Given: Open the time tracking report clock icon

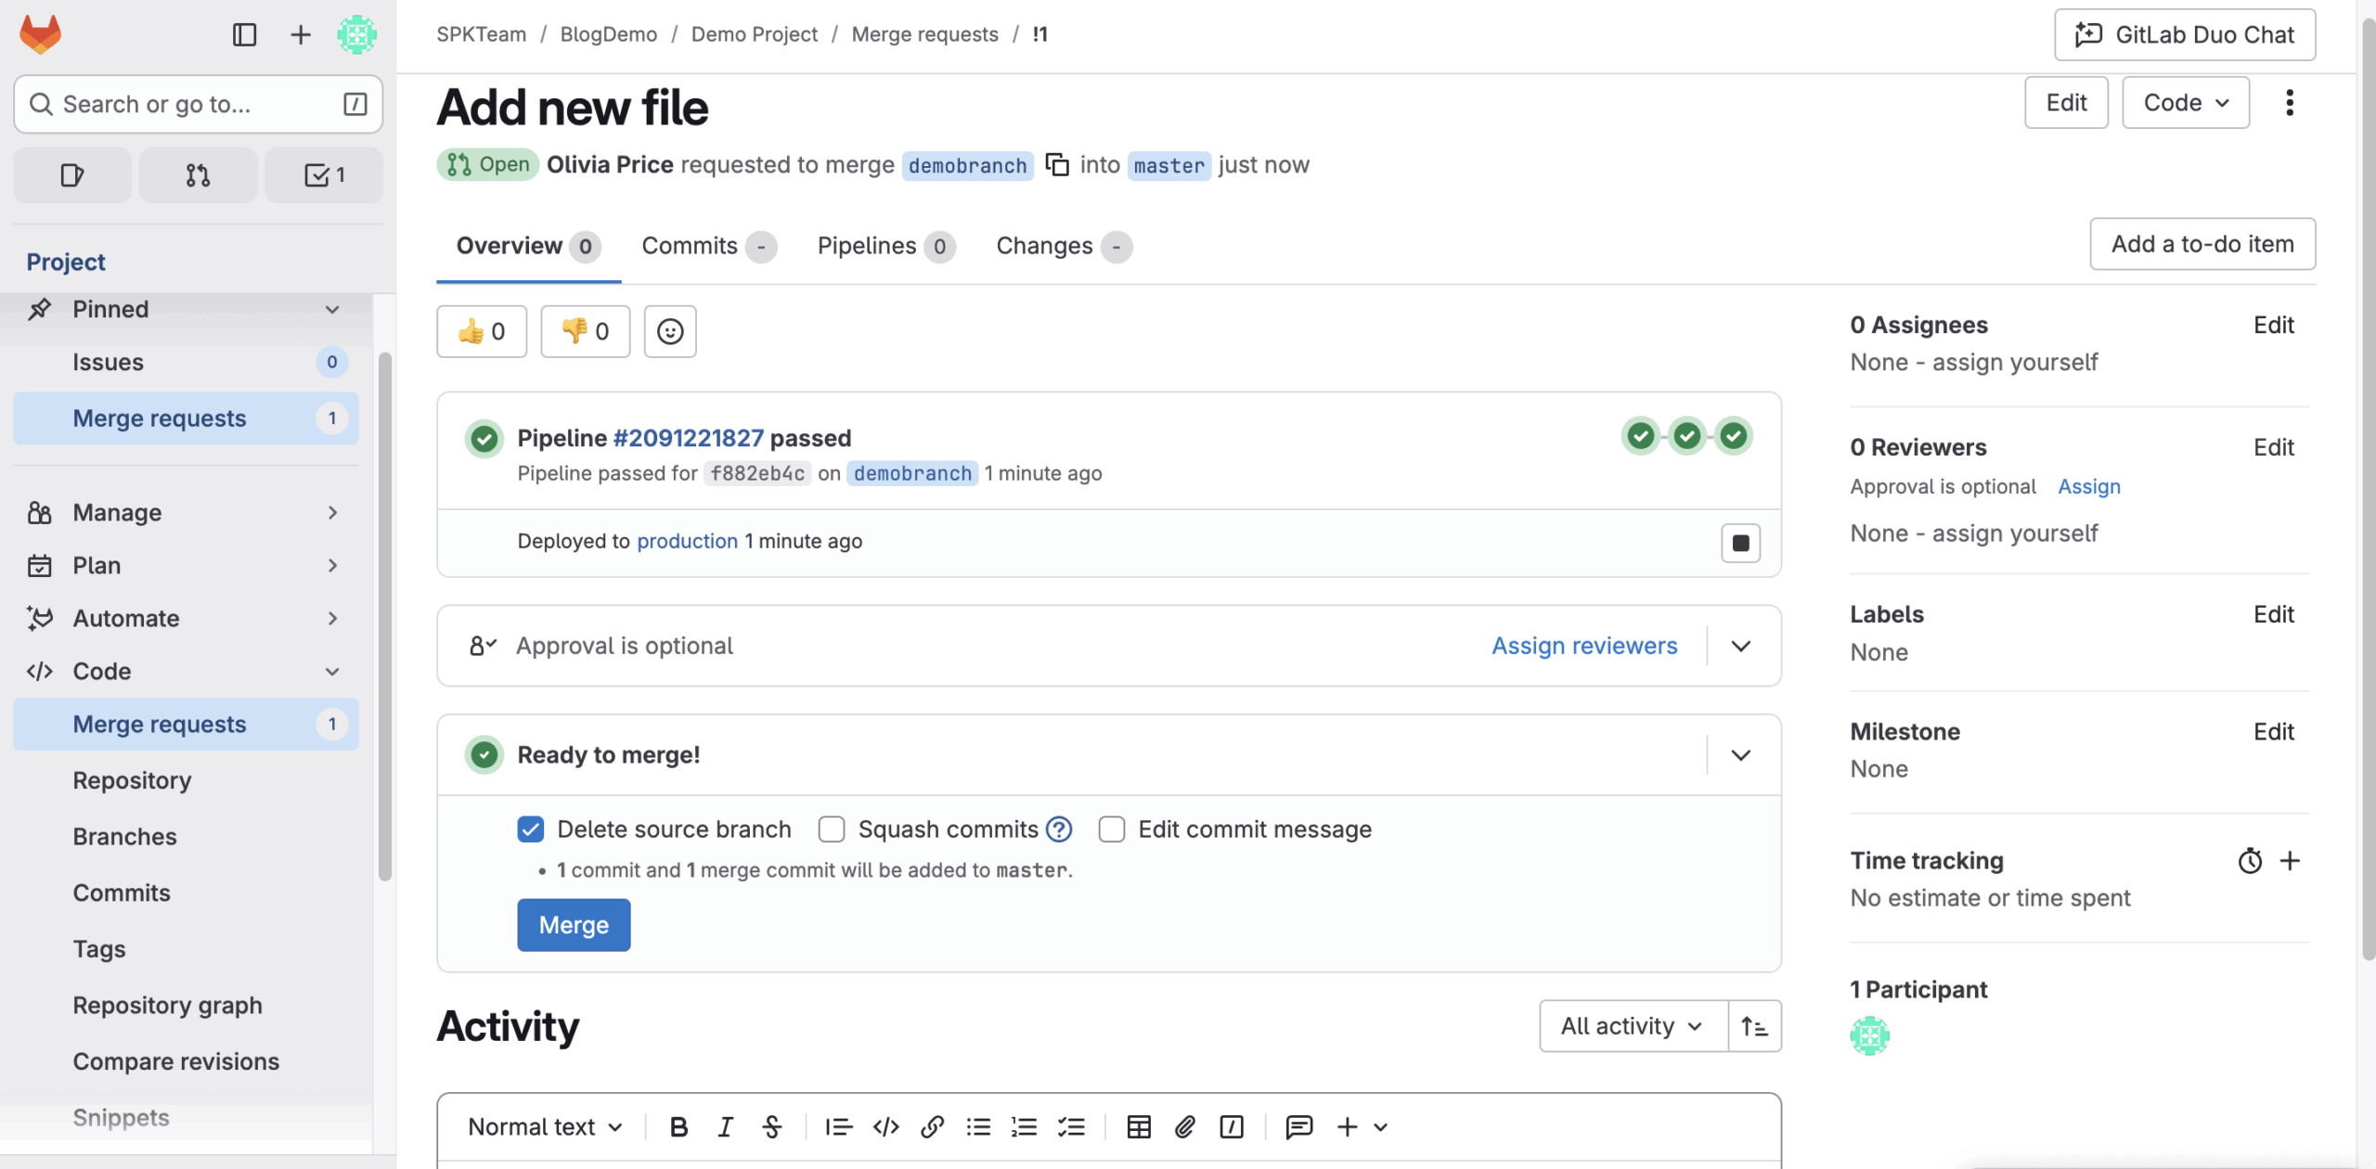Looking at the screenshot, I should tap(2250, 861).
